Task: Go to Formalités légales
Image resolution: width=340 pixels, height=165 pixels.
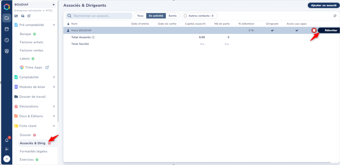Action: pos(34,151)
